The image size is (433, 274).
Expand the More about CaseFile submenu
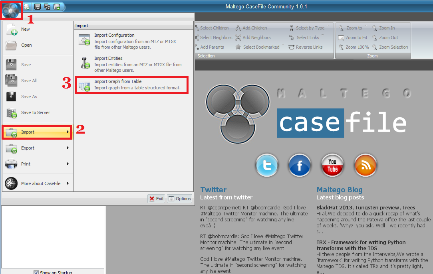pos(38,183)
